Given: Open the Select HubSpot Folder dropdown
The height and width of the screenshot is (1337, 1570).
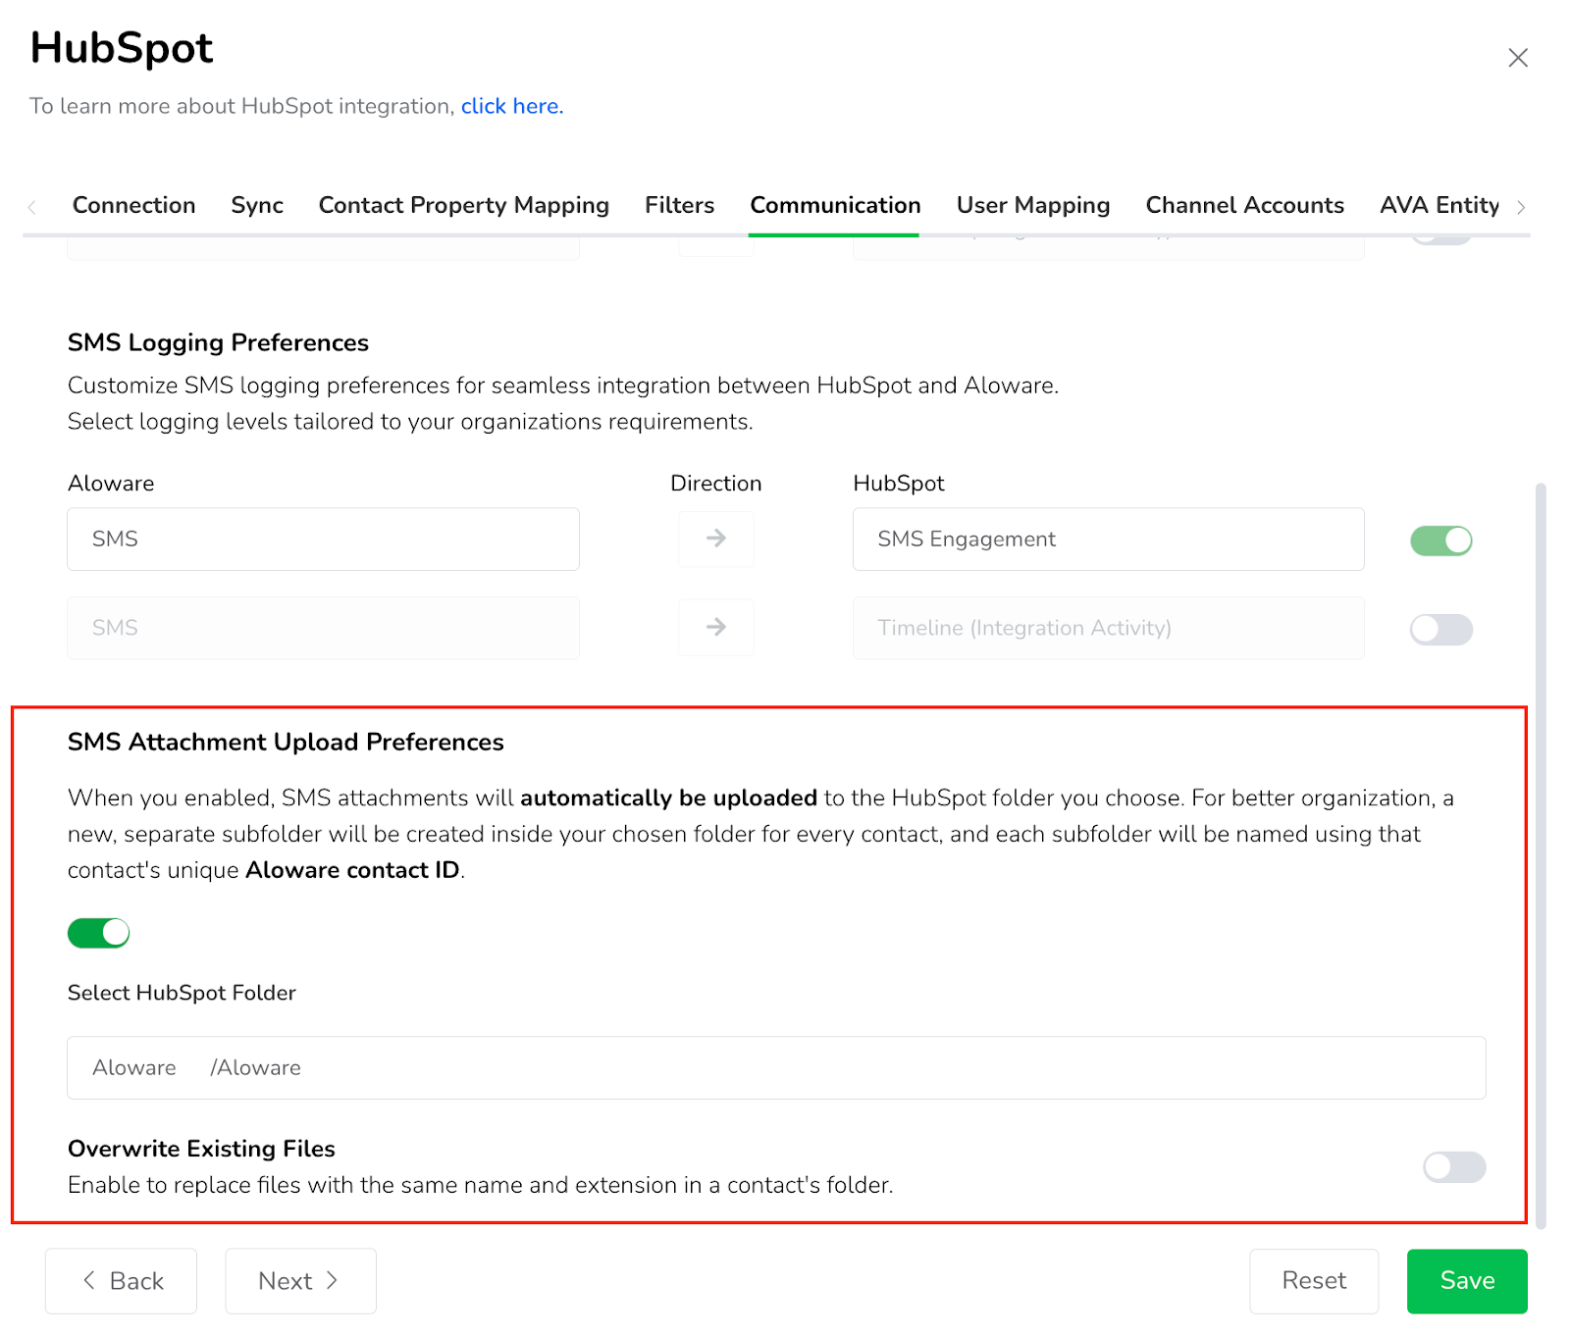Looking at the screenshot, I should point(775,1067).
